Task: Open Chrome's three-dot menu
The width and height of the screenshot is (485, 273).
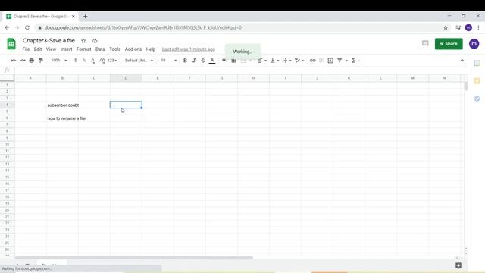Action: click(x=478, y=27)
